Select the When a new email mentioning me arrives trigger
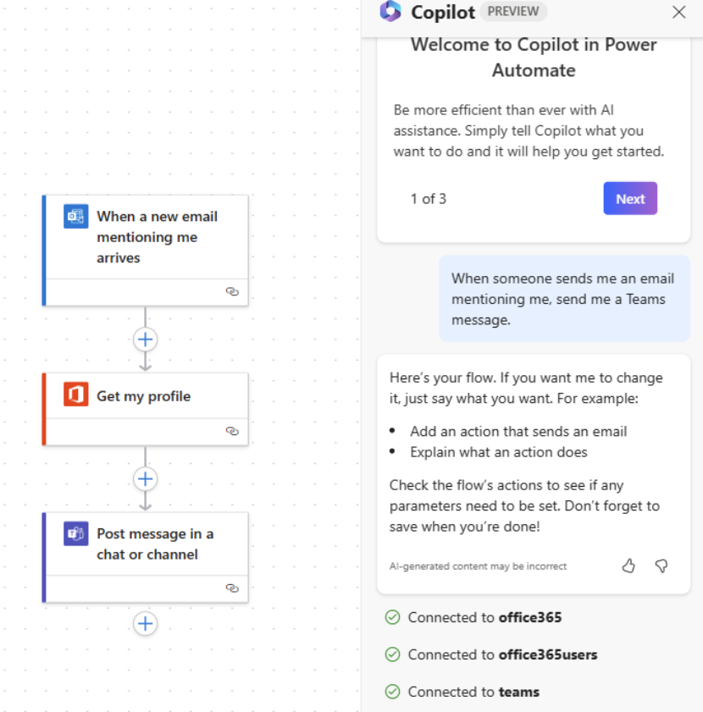Viewport: 703px width, 712px height. [x=157, y=237]
